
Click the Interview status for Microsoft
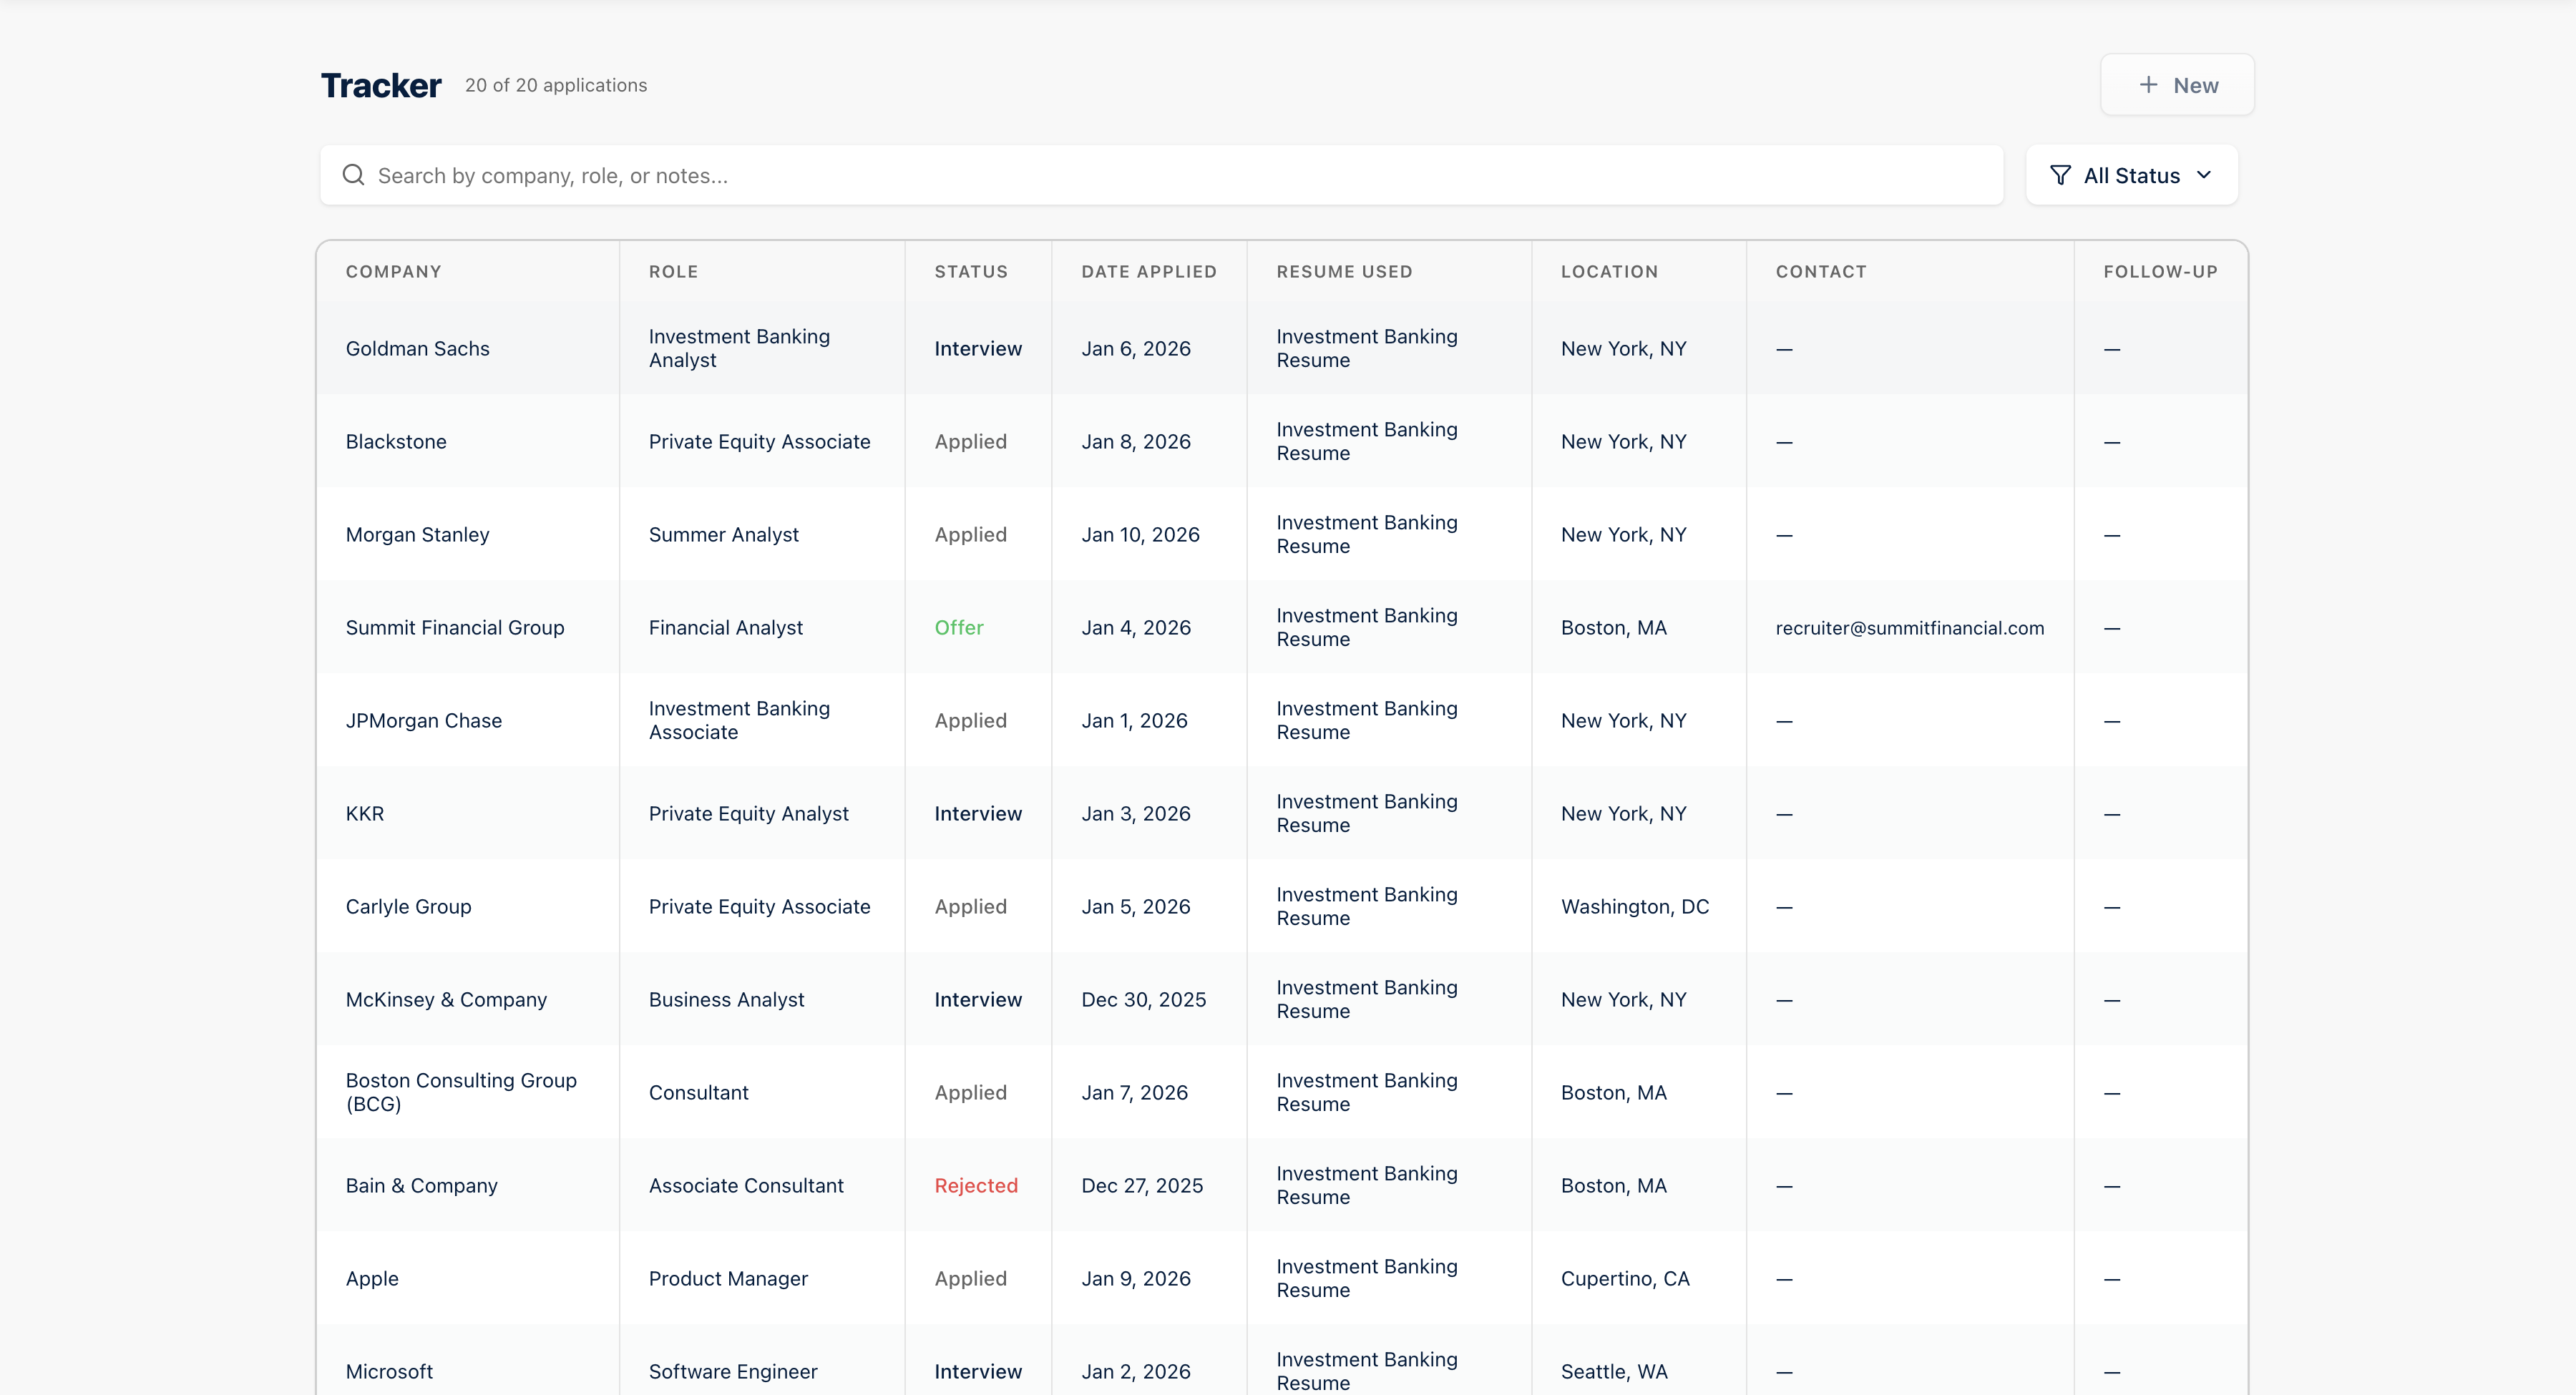[x=977, y=1371]
